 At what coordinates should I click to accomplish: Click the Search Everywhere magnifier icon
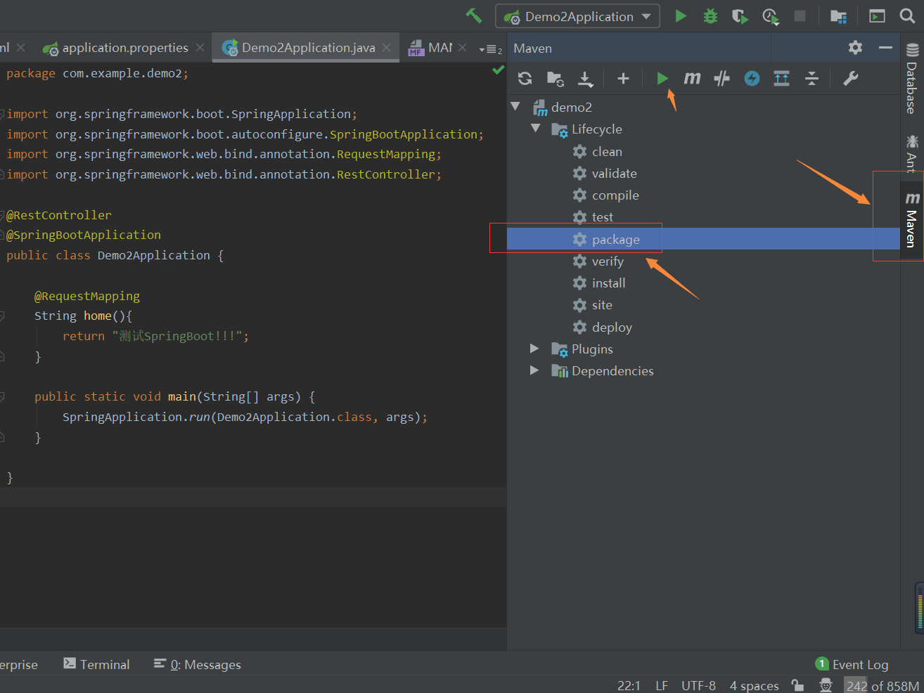[907, 16]
